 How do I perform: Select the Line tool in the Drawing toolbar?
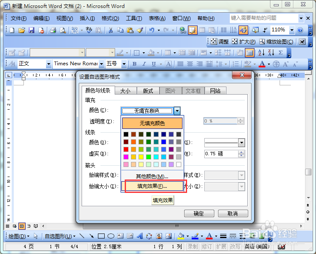82,236
